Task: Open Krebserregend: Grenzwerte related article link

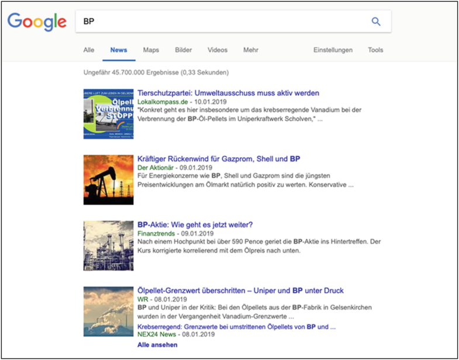Action: pos(237,327)
